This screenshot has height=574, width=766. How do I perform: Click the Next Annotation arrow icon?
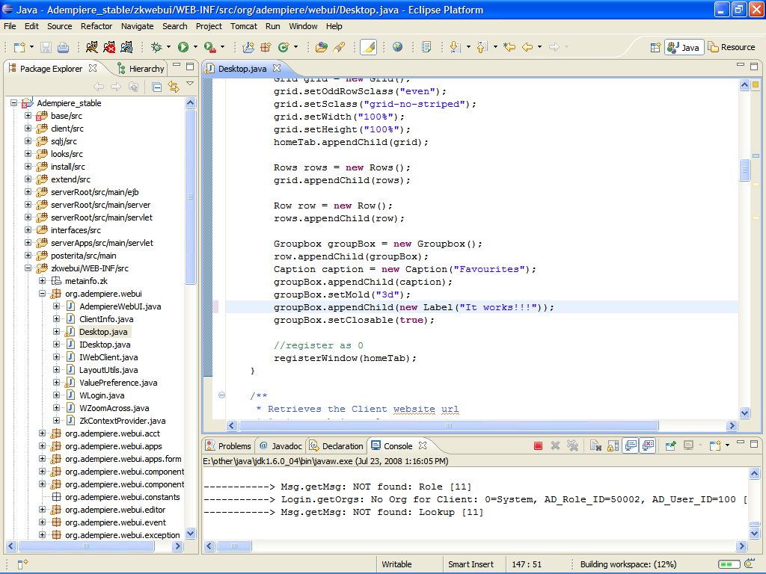pos(455,47)
